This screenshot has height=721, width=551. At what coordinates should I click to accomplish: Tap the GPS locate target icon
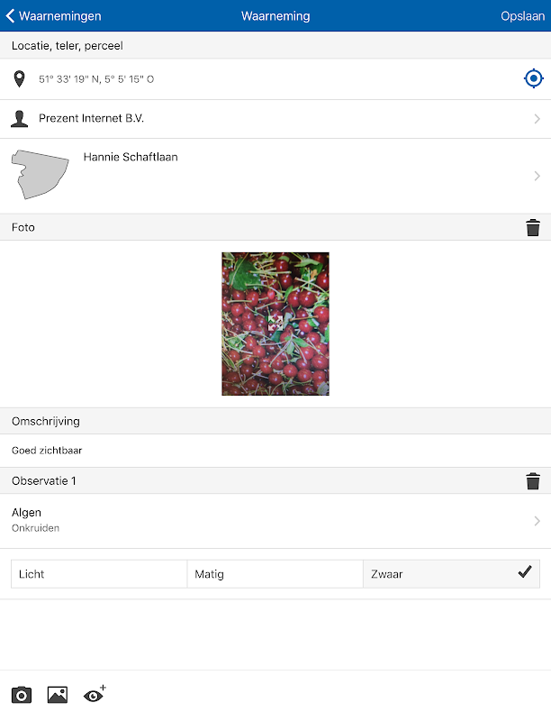(533, 78)
